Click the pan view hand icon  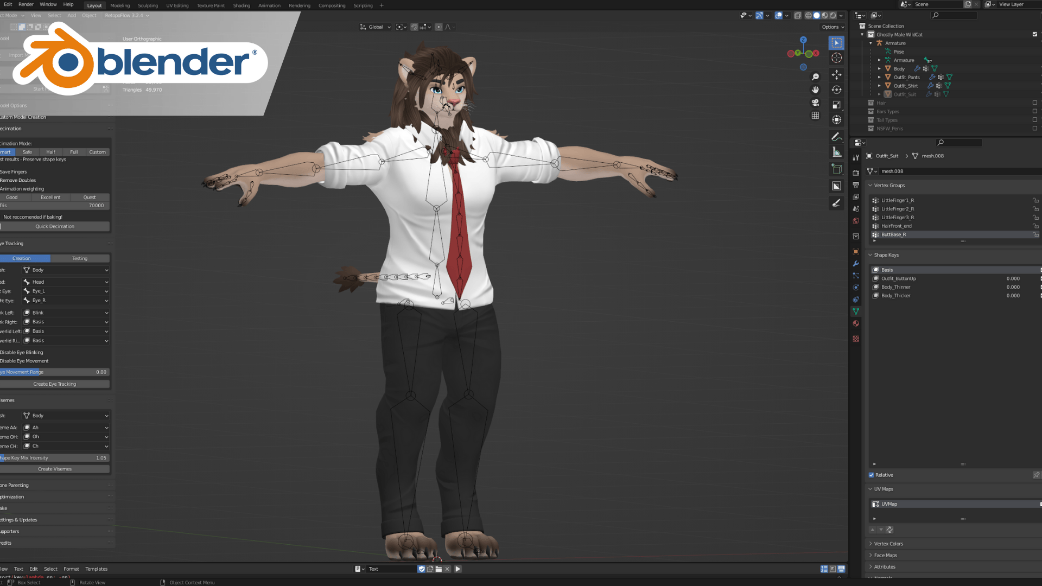815,90
